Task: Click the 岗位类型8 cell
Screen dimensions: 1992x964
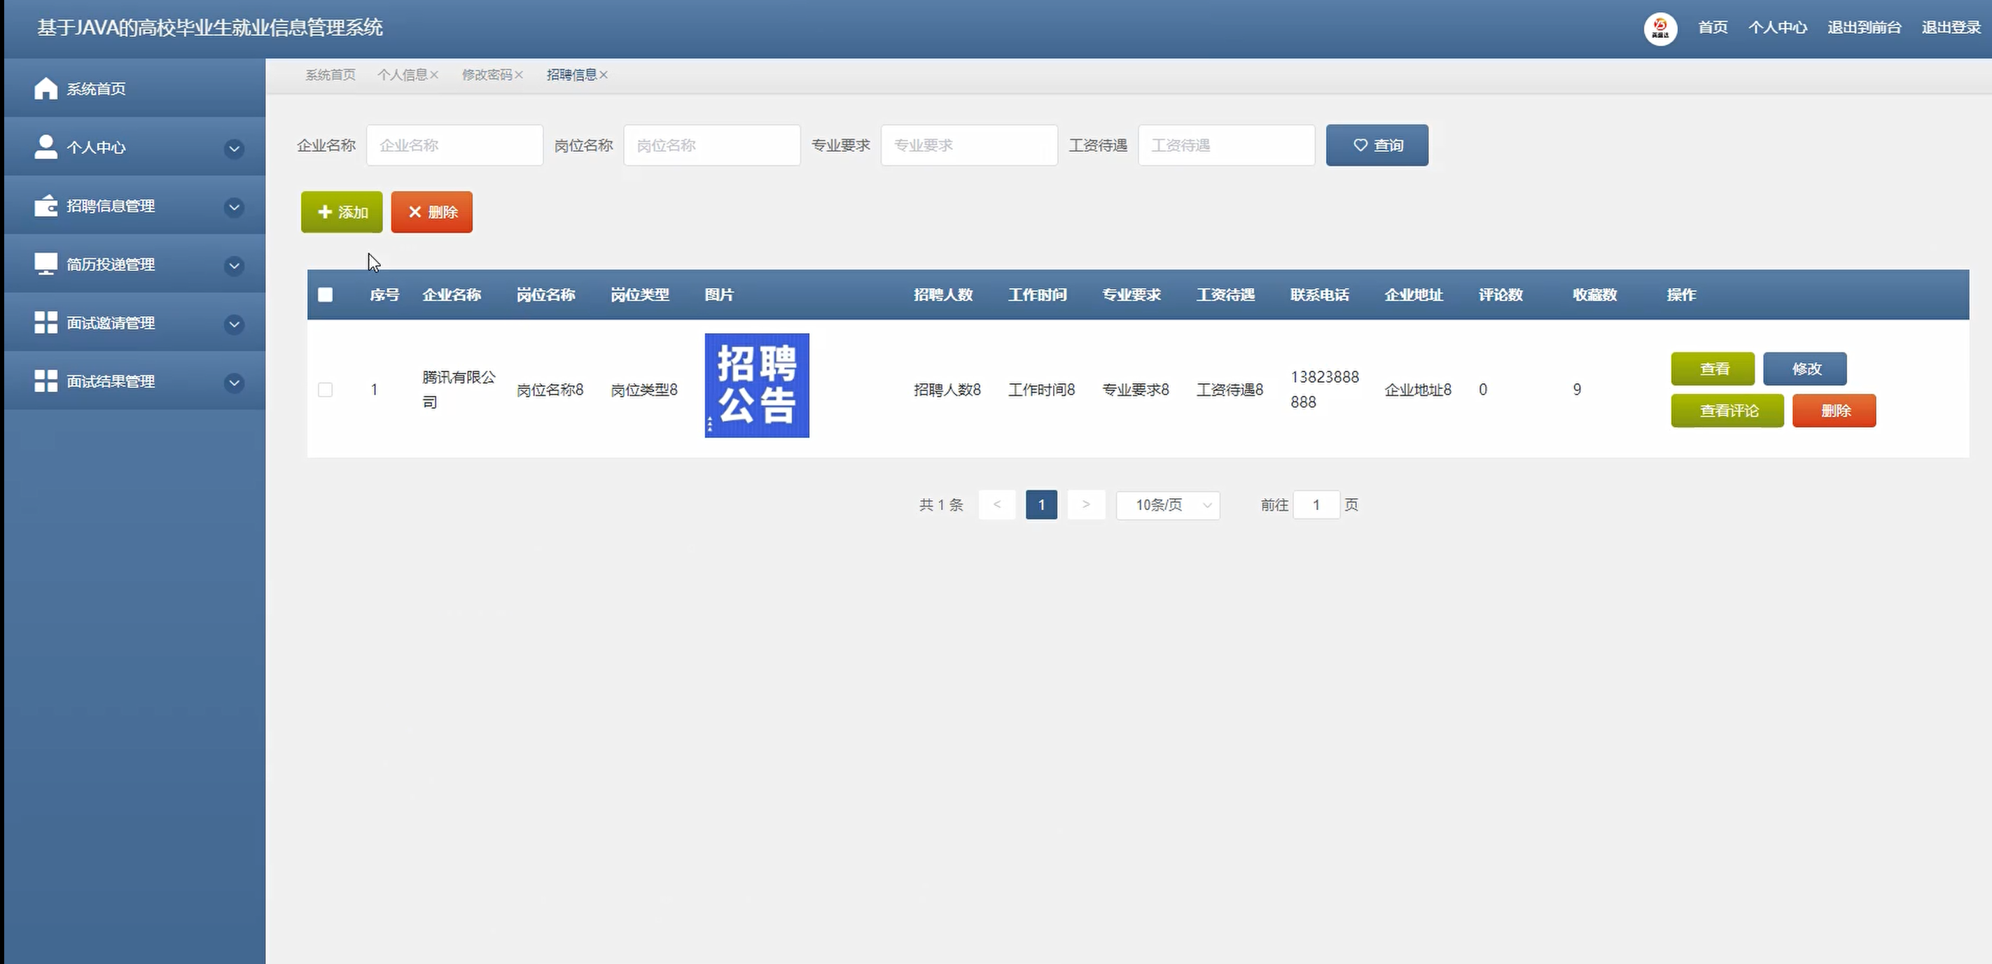Action: (x=644, y=390)
